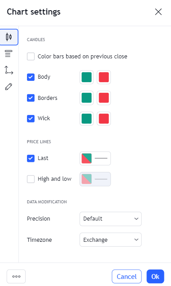Viewport: 171px width, 286px height.
Task: Pick the red Wick down color swatch
Action: coord(104,118)
